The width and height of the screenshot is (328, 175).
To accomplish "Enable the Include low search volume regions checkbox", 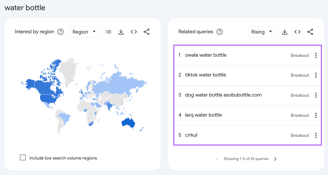I will (x=23, y=157).
